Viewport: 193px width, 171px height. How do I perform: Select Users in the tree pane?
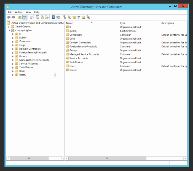pos(22,71)
